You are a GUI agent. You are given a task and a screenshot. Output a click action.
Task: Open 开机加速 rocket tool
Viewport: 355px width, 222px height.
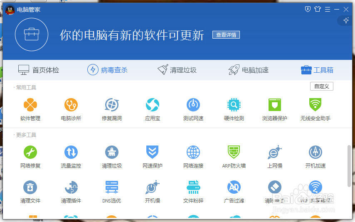pos(316,157)
